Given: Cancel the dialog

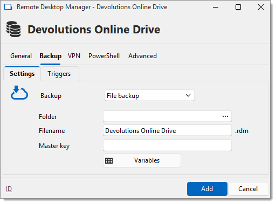Looking at the screenshot, I should pos(248,189).
